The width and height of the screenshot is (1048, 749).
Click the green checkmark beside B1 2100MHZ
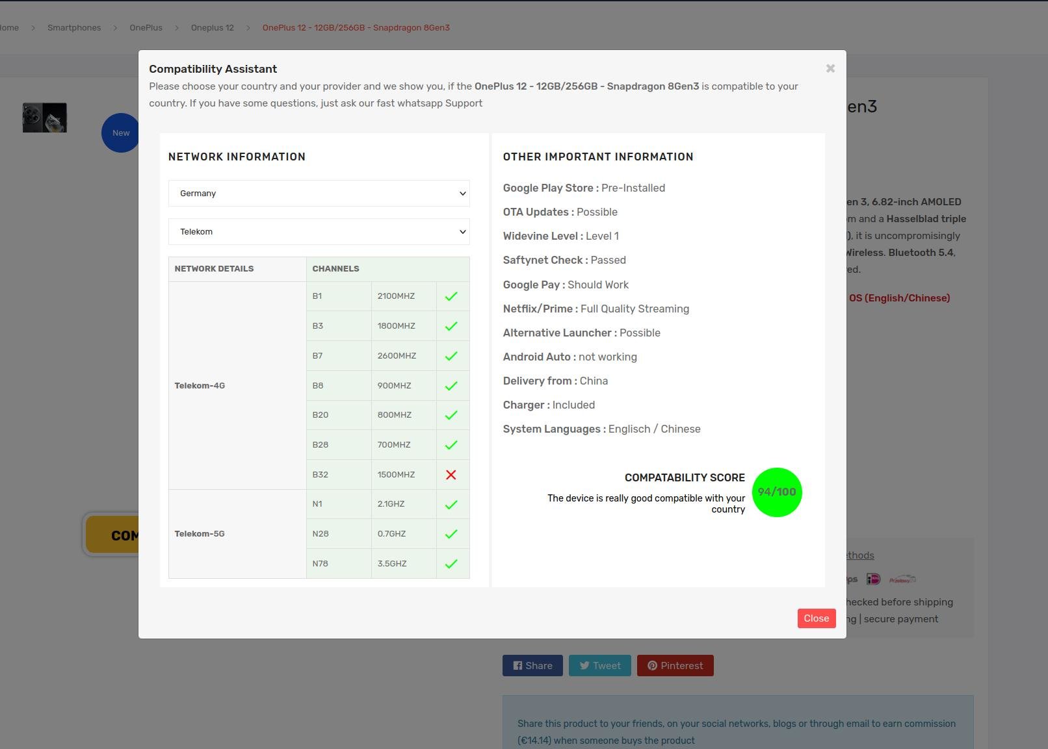451,296
